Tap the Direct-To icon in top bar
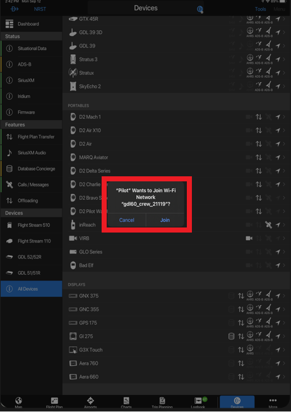 [x=15, y=9]
